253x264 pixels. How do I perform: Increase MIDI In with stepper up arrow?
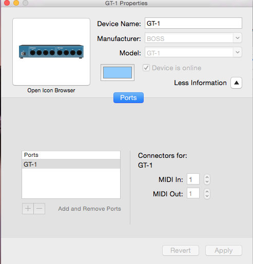tap(207, 177)
